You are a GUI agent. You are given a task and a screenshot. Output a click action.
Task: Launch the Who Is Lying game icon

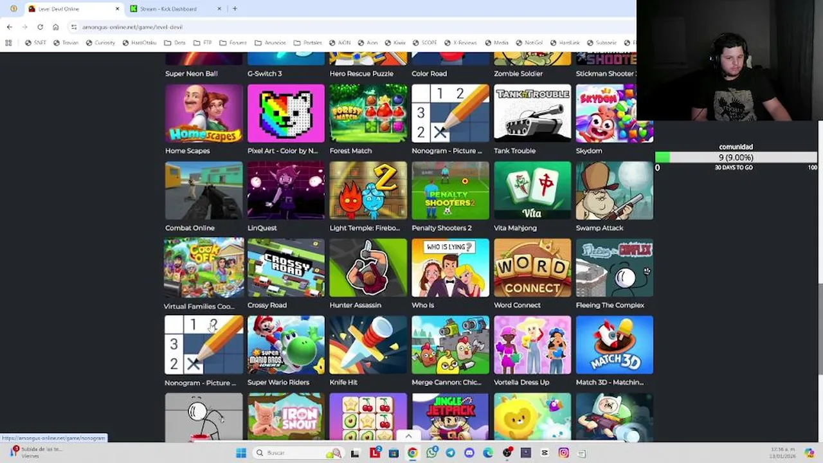coord(450,268)
